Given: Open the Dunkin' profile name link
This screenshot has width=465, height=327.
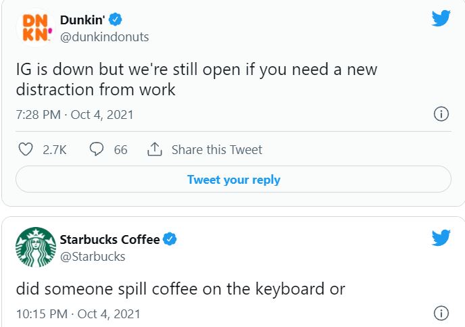Looking at the screenshot, I should tap(82, 20).
